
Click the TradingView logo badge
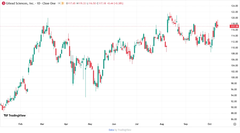tap(15, 115)
